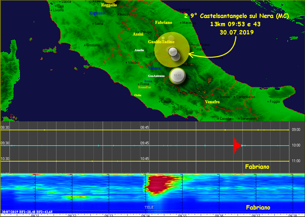Click the 10:45 label on the seismogram
305x217 pixels.
(145, 159)
